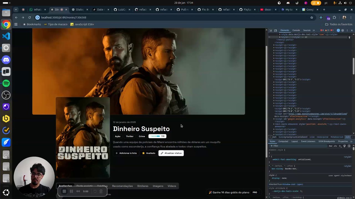The image size is (355, 199).
Task: Launch Visual Studio Code from the dock
Action: pos(6,36)
